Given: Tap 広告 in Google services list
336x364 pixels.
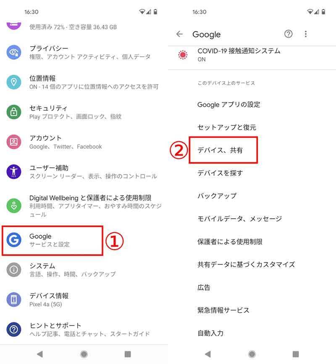Looking at the screenshot, I should (x=204, y=288).
